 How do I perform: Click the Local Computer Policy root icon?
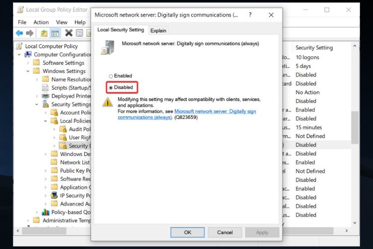coord(19,46)
